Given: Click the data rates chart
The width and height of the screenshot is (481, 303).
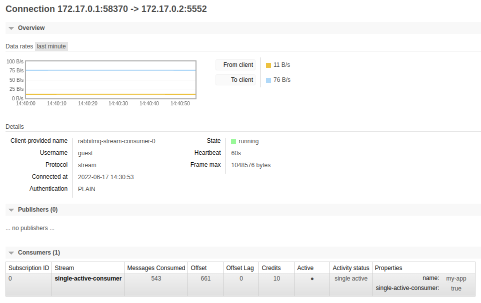Looking at the screenshot, I should click(110, 80).
